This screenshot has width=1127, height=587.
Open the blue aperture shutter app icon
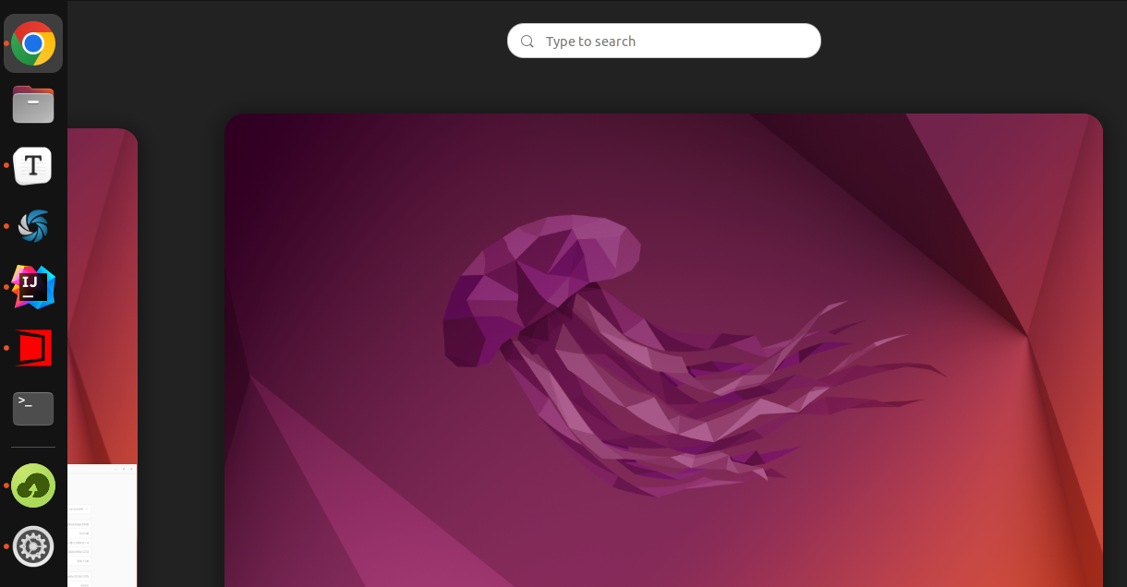[x=33, y=226]
